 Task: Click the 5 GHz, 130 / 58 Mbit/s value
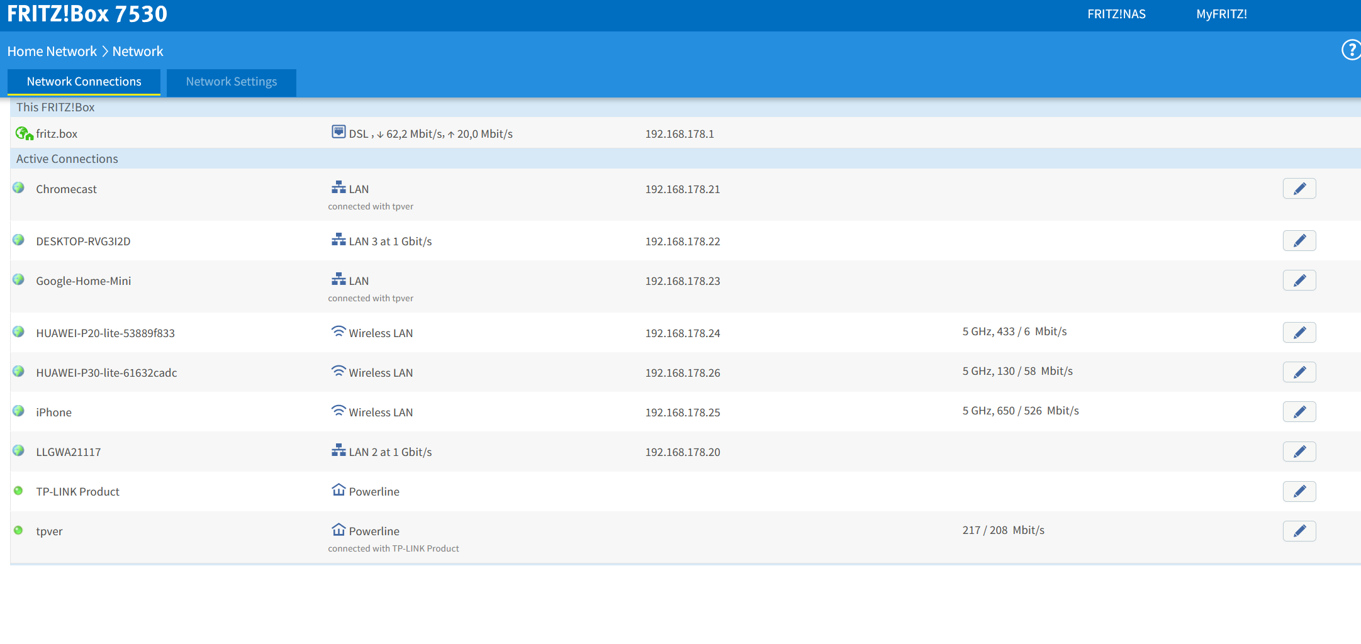point(1017,371)
